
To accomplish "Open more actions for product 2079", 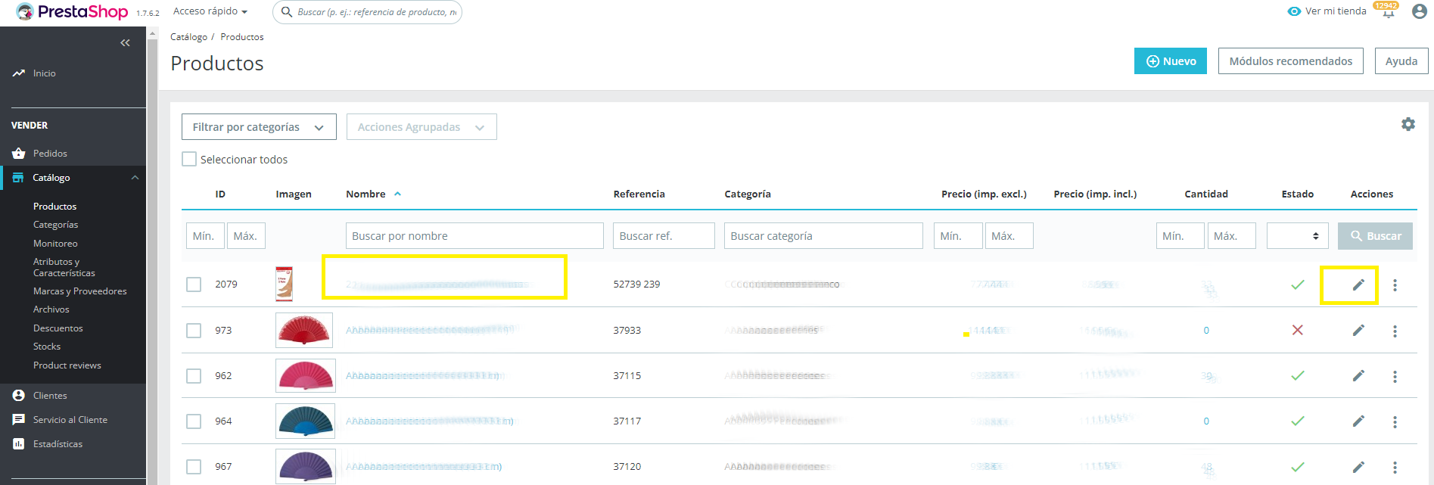I will coord(1395,285).
